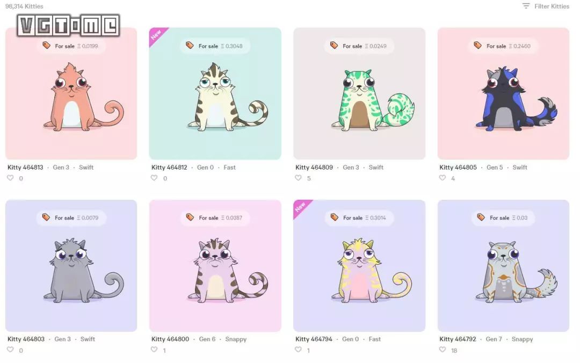Click For sale 0.03 price badge
This screenshot has height=363, width=580.
coord(503,217)
